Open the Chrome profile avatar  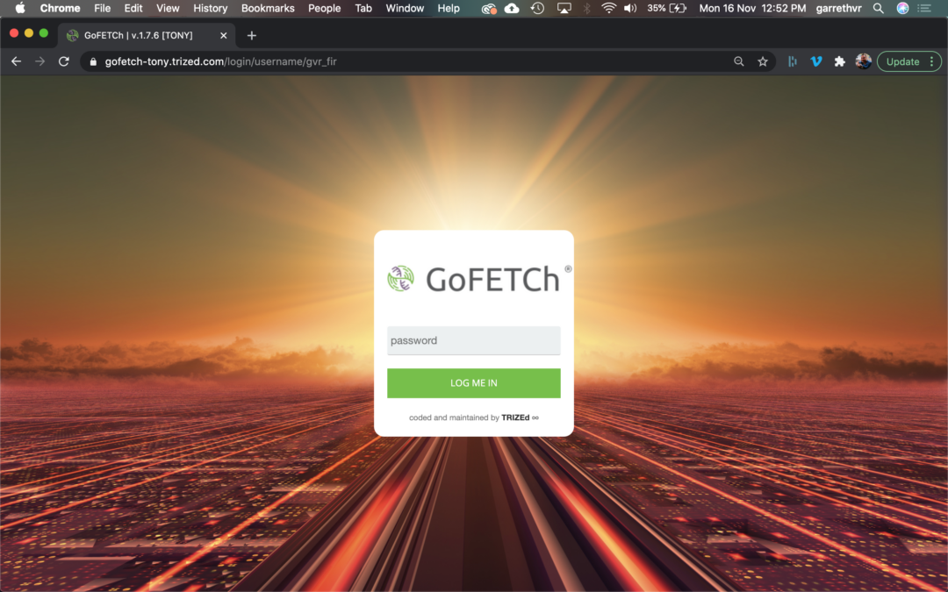[x=864, y=61]
